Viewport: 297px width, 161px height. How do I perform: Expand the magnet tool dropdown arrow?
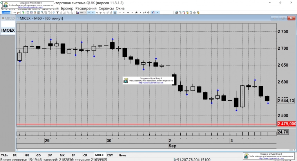click(157, 13)
